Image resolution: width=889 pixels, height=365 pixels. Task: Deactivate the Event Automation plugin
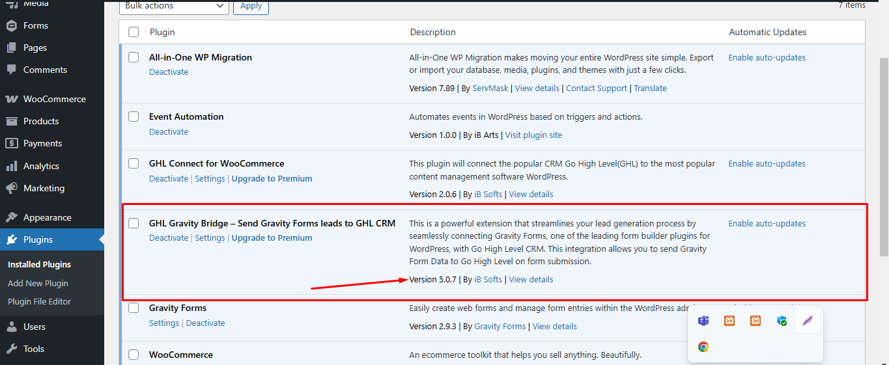coord(169,131)
